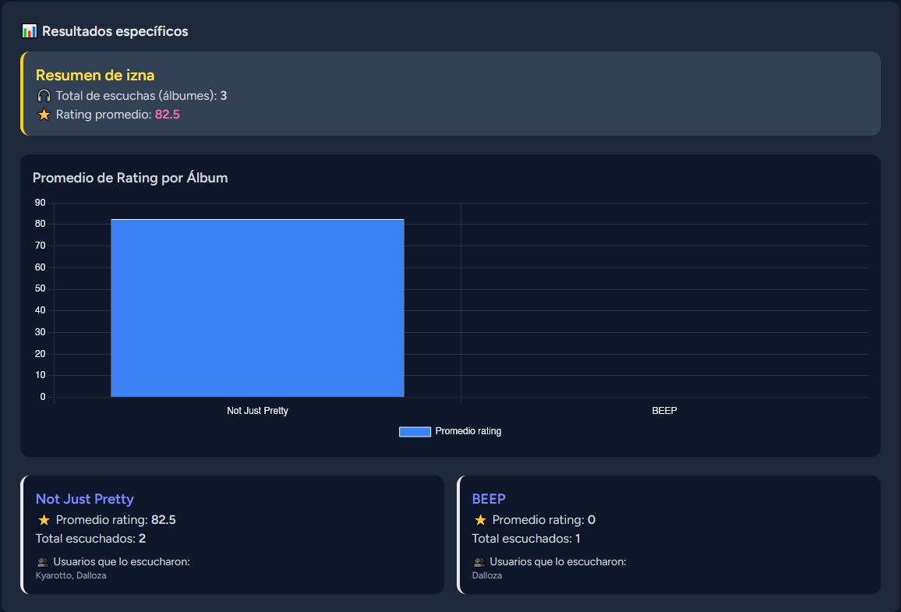Viewport: 901px width, 612px height.
Task: Click the Not Just Pretty axis label
Action: (x=257, y=411)
